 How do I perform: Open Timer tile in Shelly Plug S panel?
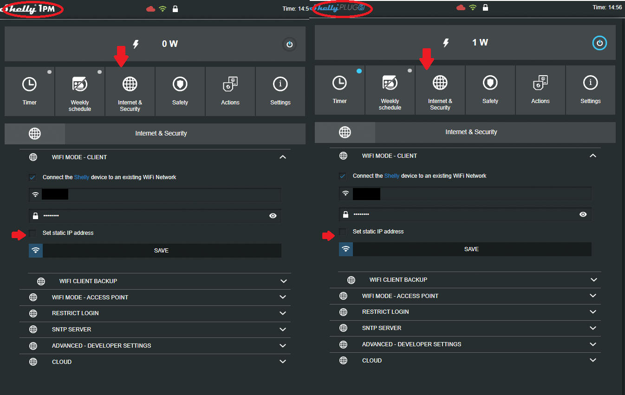tap(340, 90)
